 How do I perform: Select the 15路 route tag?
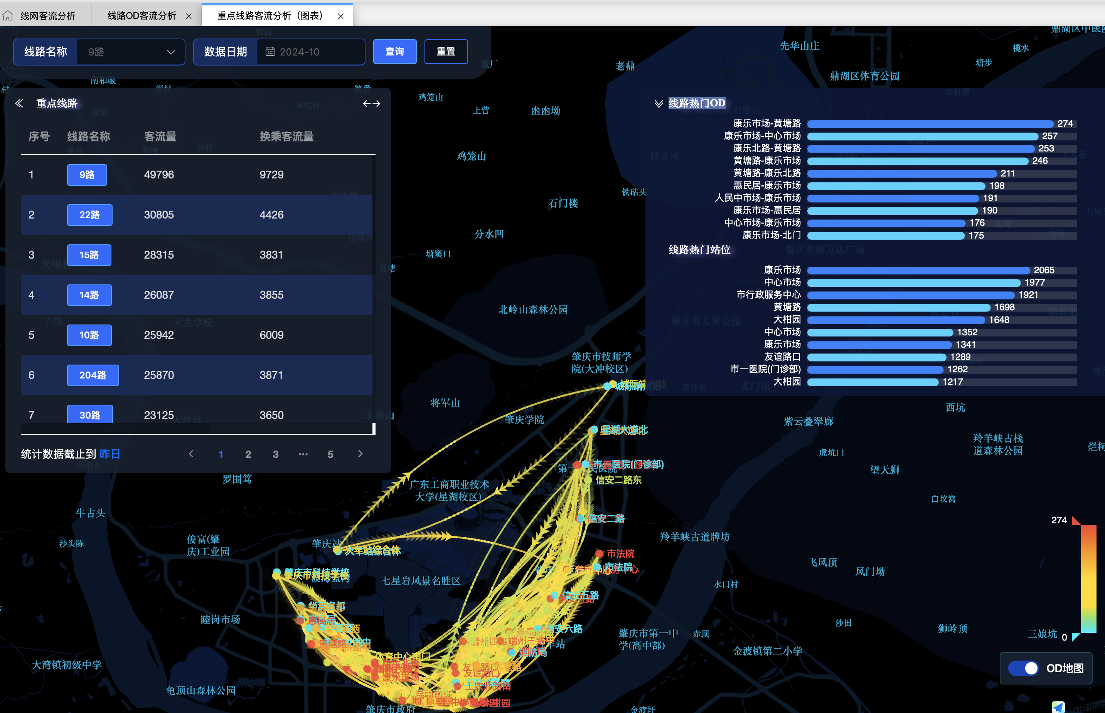tap(89, 255)
